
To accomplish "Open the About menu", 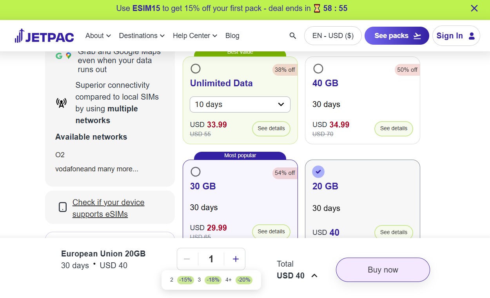I will pos(98,36).
